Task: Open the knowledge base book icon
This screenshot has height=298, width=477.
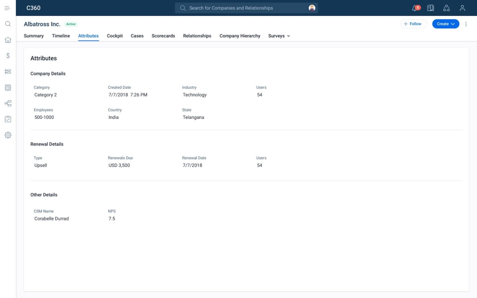Action: [431, 8]
